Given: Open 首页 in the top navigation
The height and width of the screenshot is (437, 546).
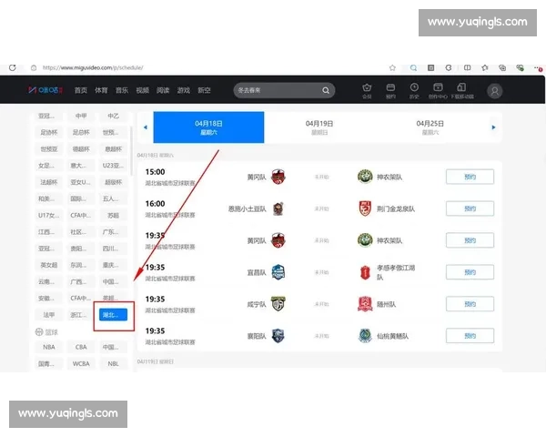Looking at the screenshot, I should tap(81, 90).
